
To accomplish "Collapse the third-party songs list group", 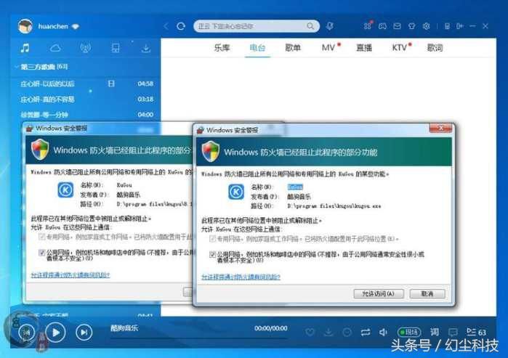I will point(16,67).
